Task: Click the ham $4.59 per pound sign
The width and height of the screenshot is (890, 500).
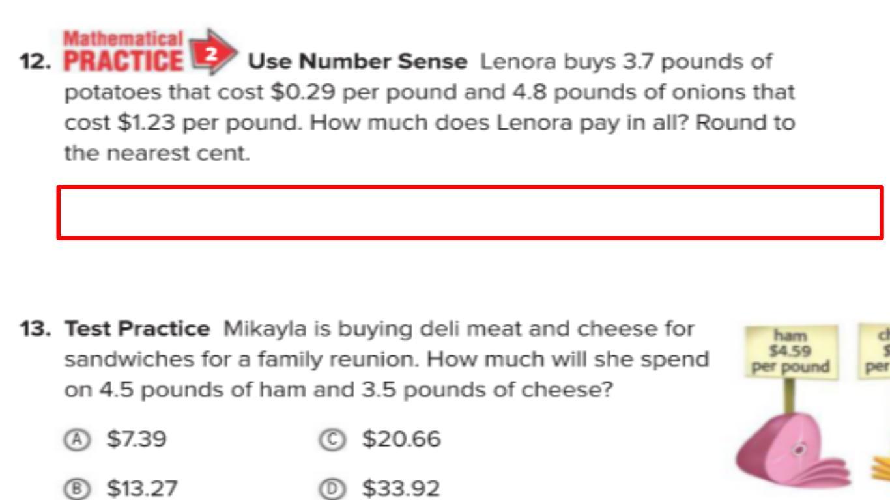Action: coord(790,352)
